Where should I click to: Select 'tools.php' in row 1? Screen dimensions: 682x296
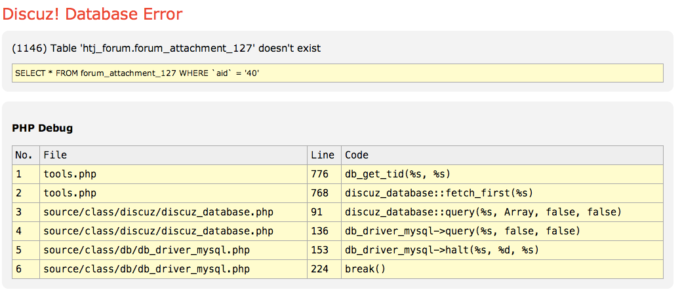[x=70, y=174]
